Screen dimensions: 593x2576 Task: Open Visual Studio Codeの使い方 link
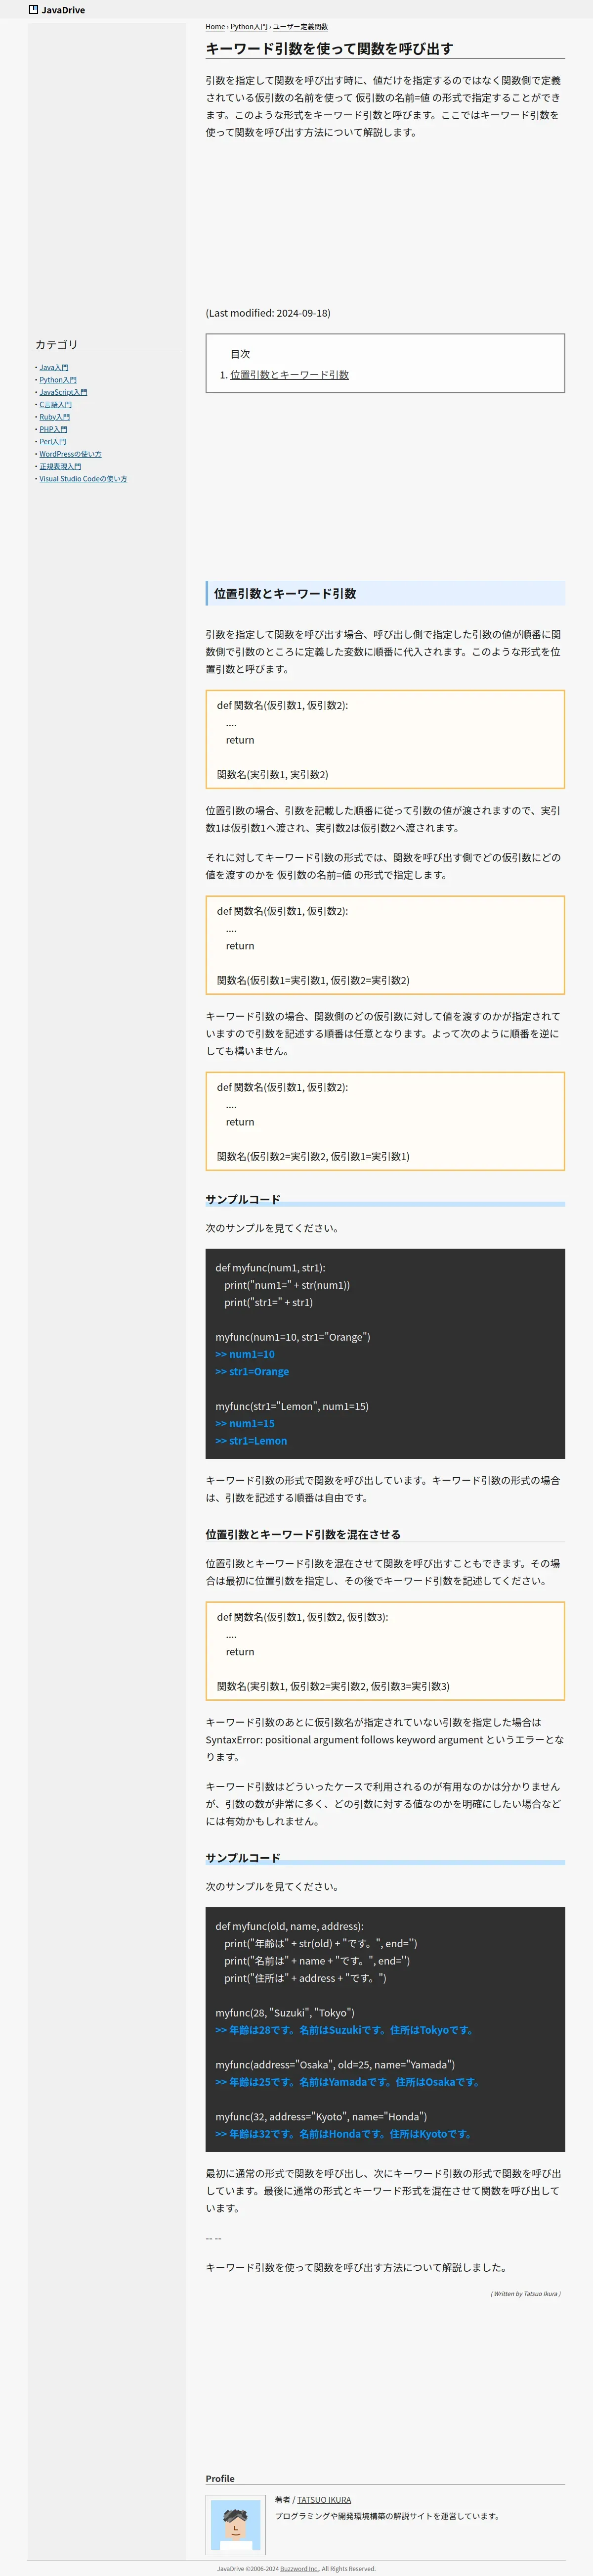tap(83, 479)
